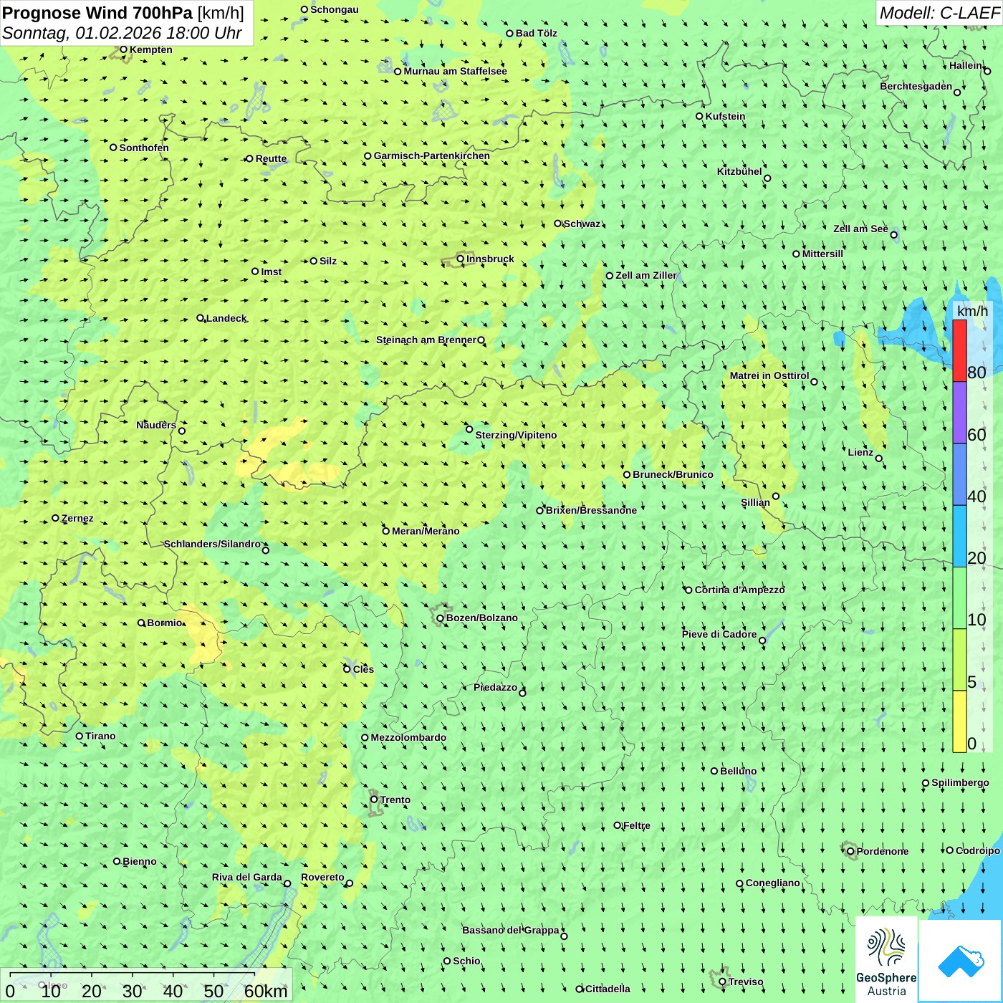
Task: Click the date Sonntag, 01.02.2026 18:00 Uhr
Action: pyautogui.click(x=123, y=33)
